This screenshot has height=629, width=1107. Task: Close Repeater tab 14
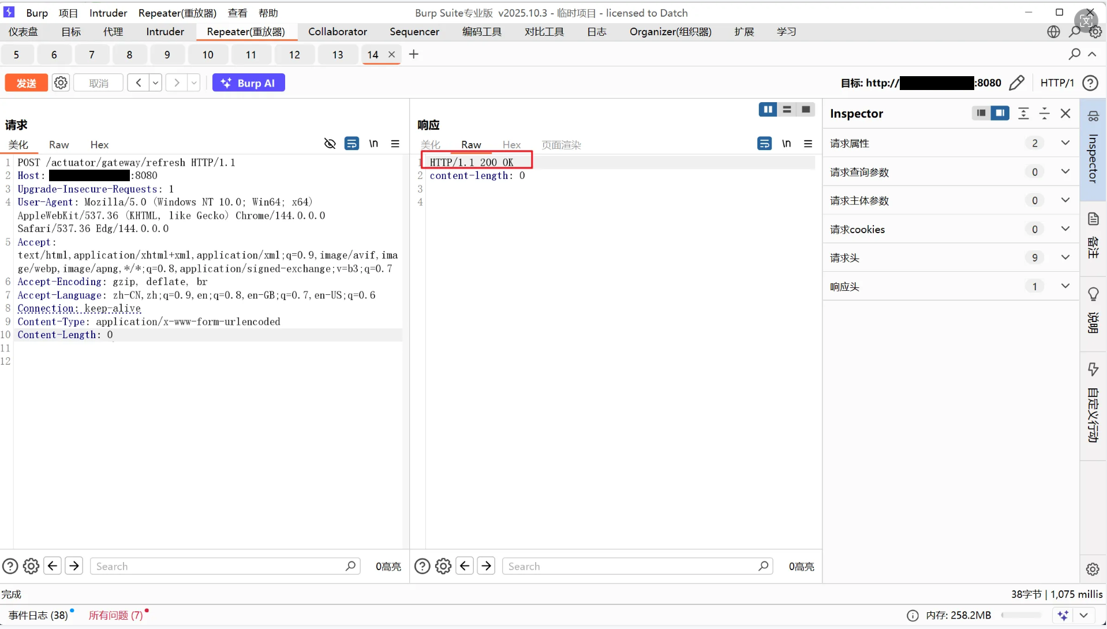point(392,54)
